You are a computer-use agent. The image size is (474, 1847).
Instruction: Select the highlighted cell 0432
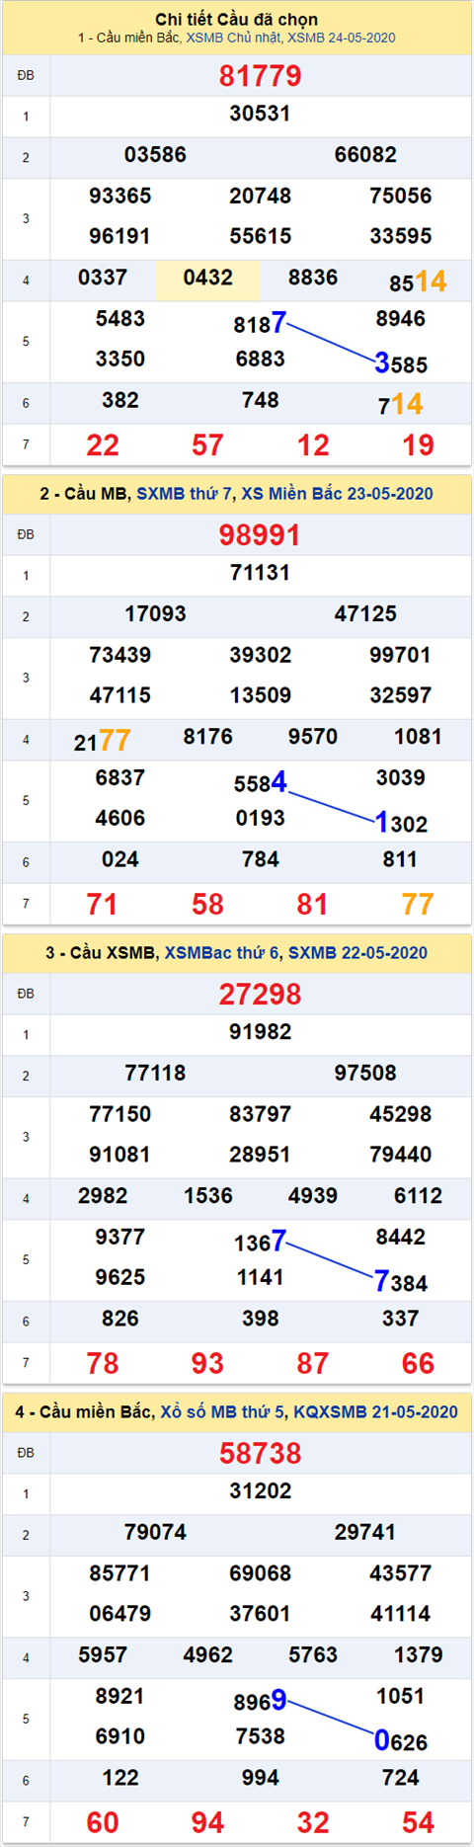207,279
